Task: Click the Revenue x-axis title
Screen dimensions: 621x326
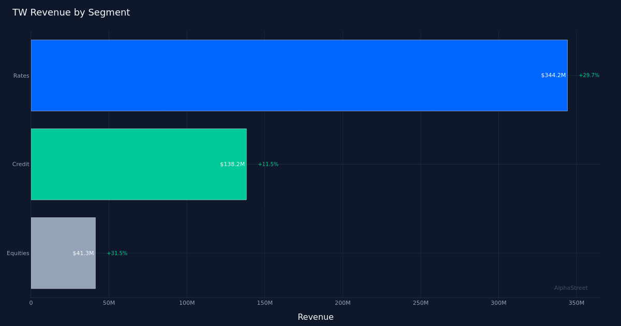Action: [x=315, y=317]
